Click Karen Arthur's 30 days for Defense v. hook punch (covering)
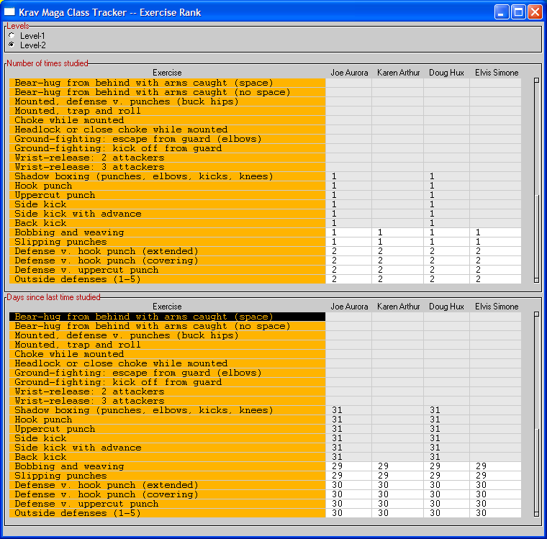Viewport: 547px width, 539px height. tap(398, 494)
